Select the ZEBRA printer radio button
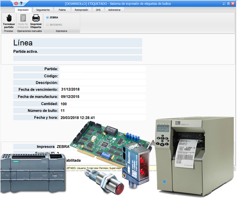The height and width of the screenshot is (198, 238). (47, 17)
